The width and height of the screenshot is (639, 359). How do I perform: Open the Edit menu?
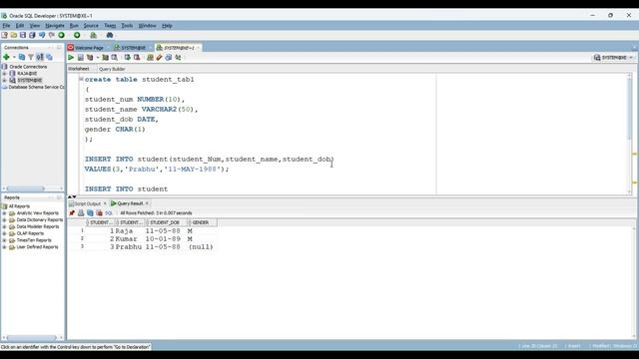tap(20, 26)
